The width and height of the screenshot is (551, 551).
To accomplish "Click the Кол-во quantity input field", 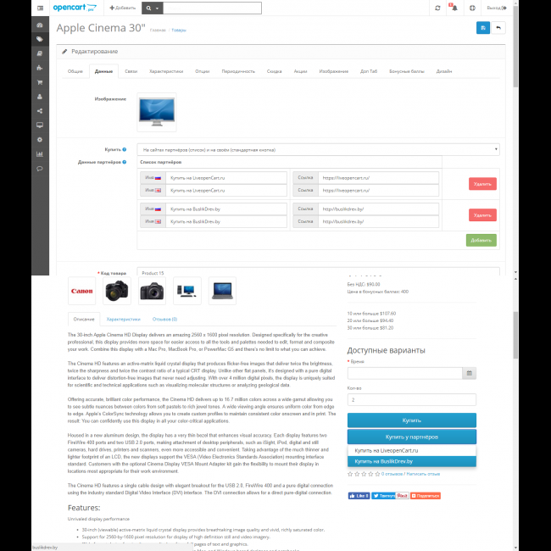I will tap(411, 398).
